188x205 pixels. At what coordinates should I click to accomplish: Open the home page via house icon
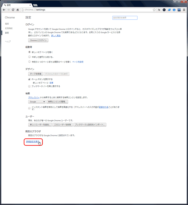[x=18, y=10]
